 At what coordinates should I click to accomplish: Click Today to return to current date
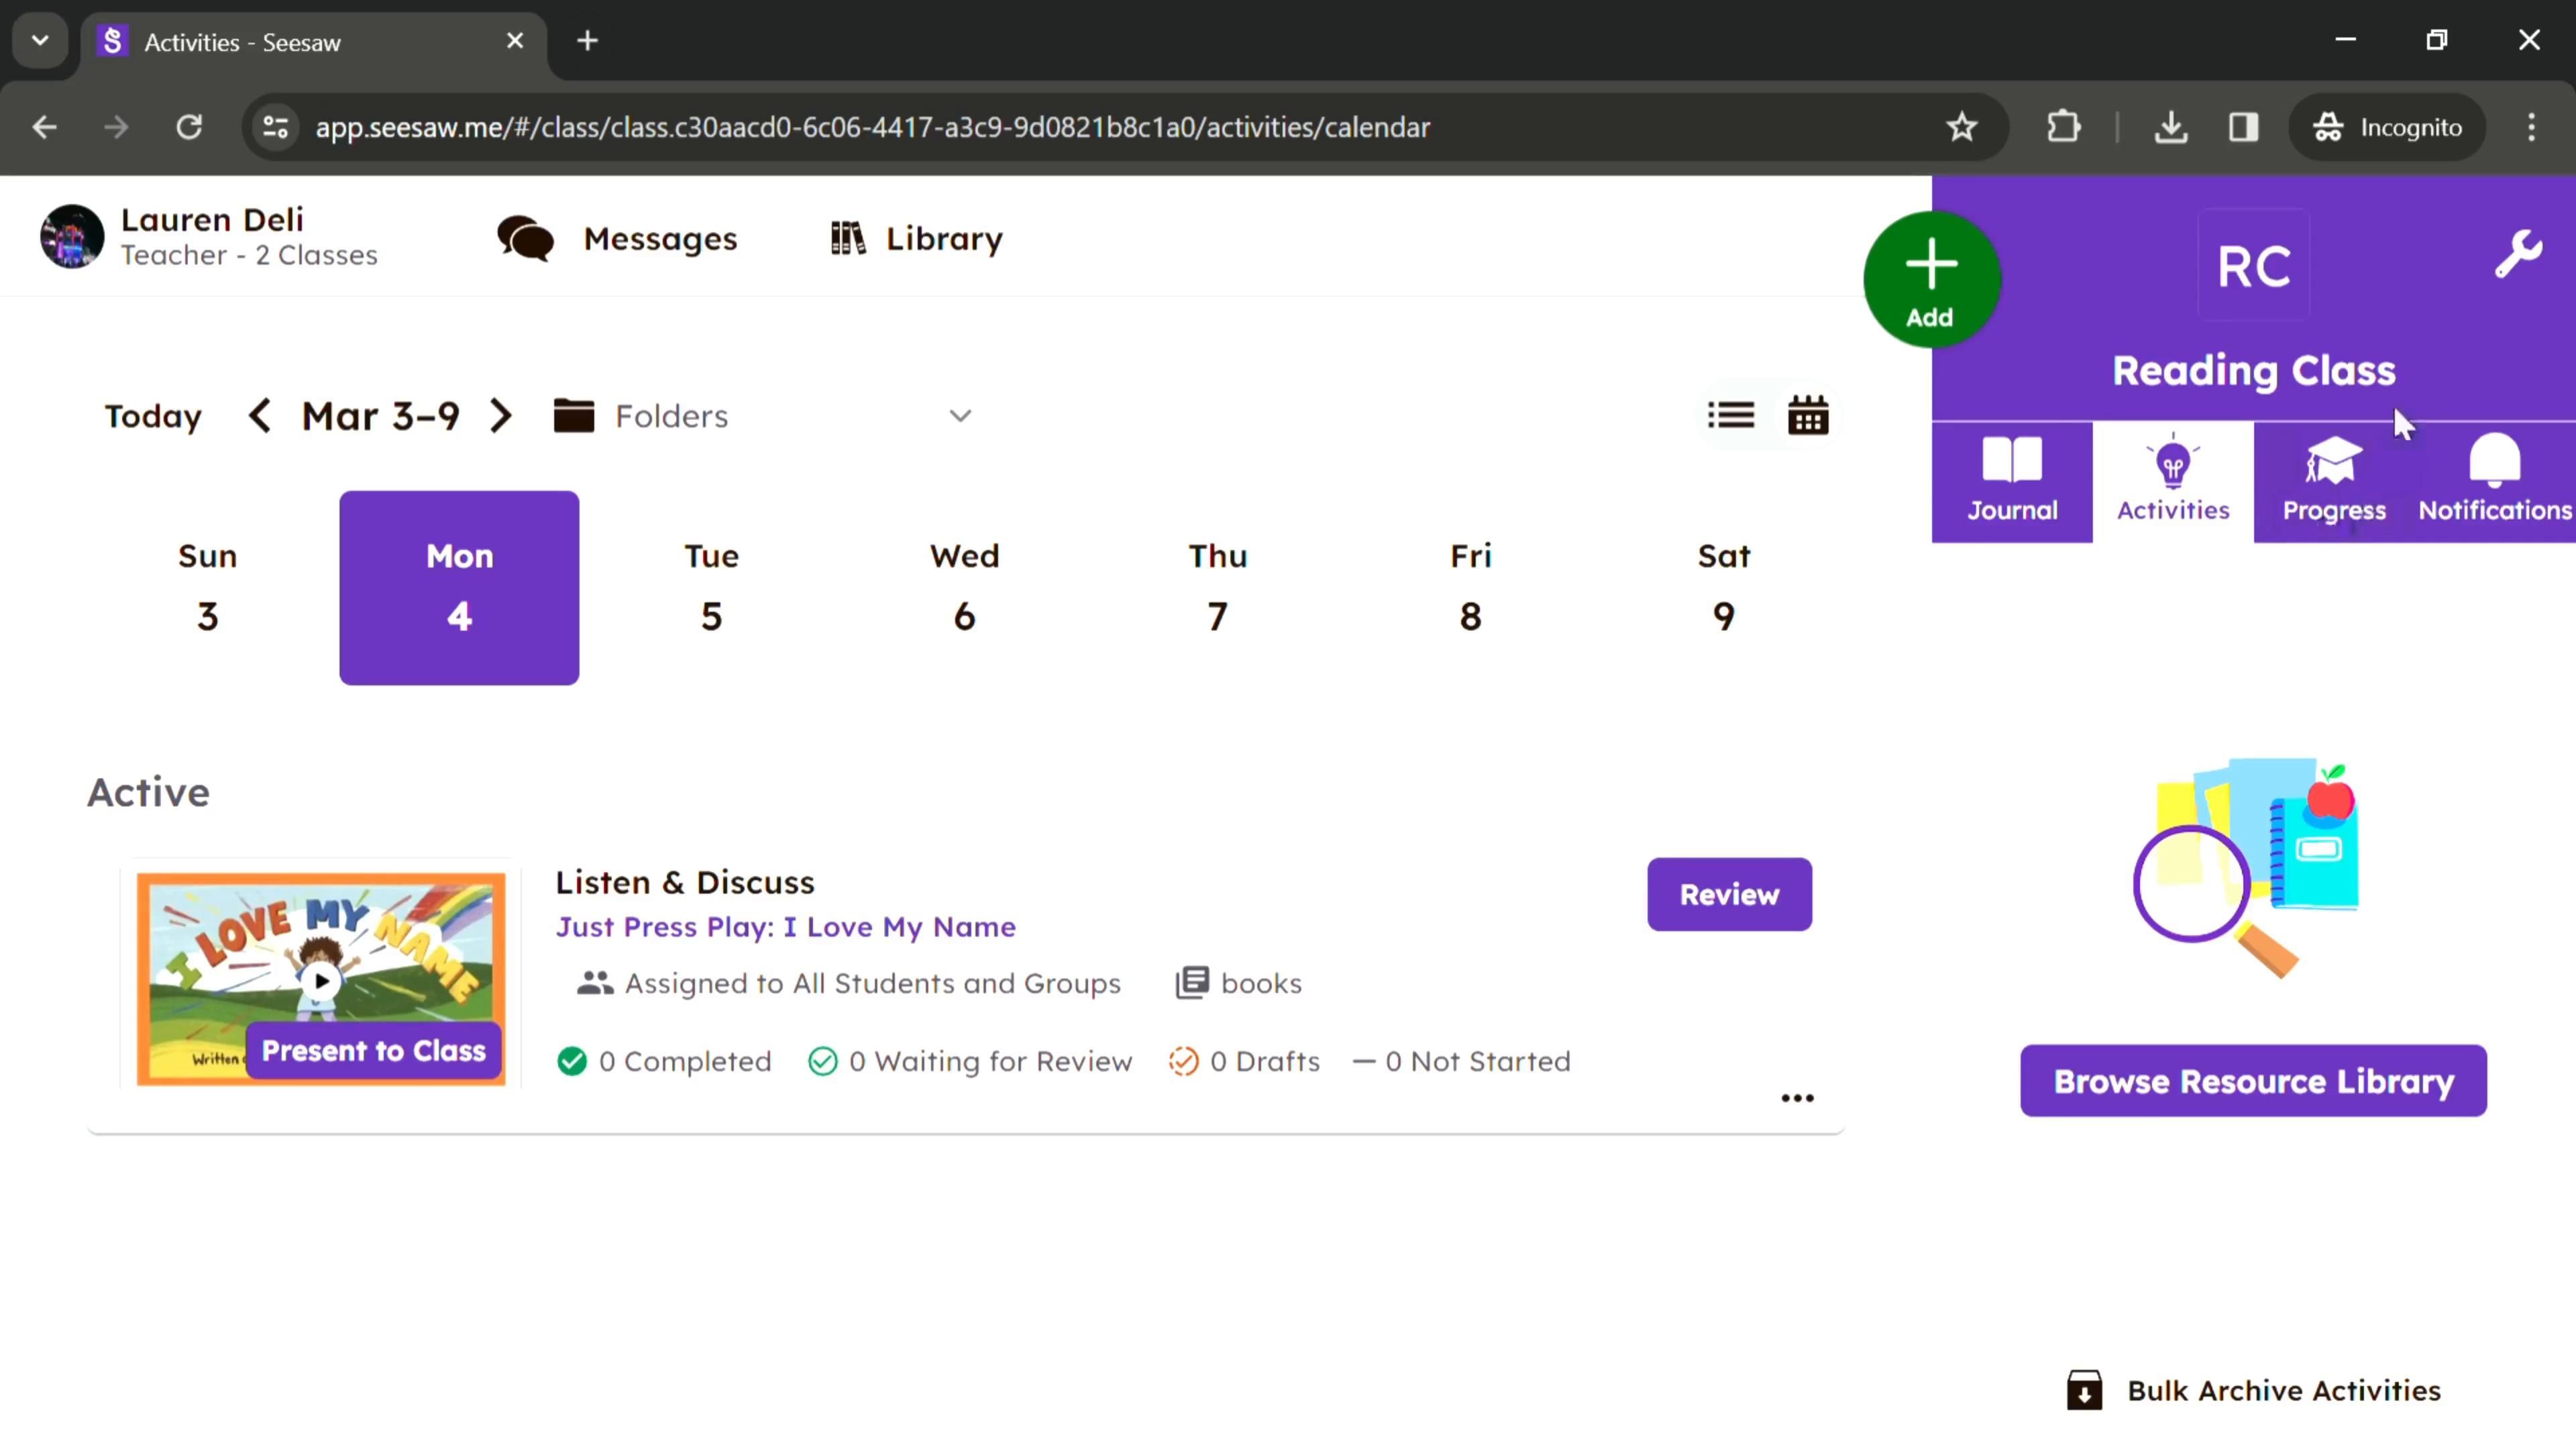point(152,414)
